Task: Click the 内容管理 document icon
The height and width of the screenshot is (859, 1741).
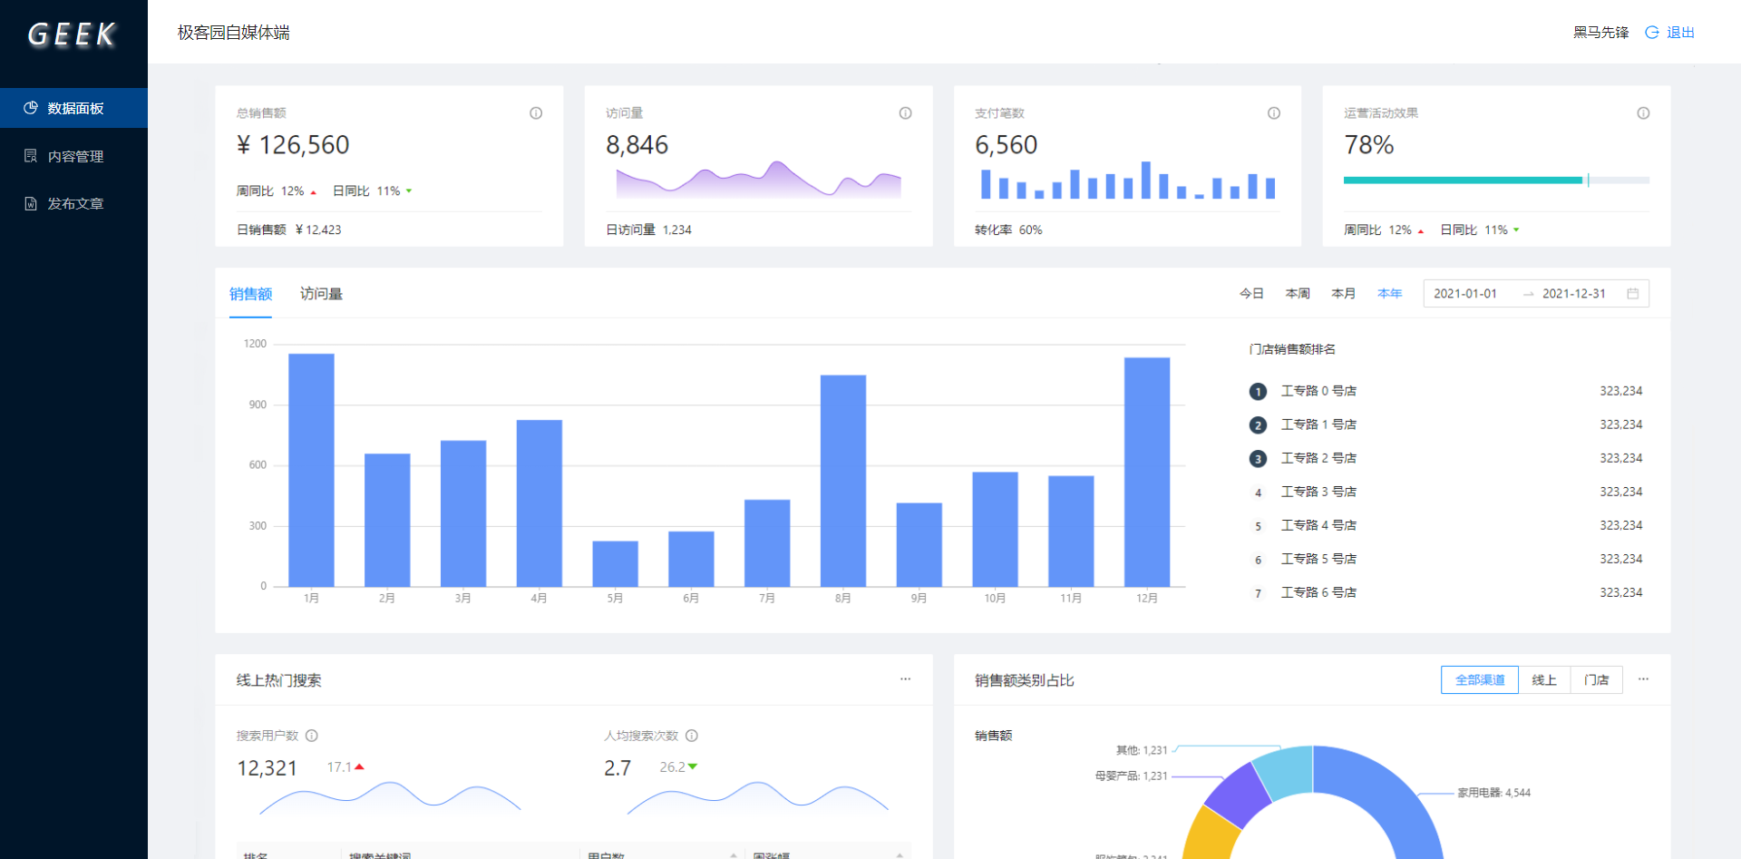Action: pyautogui.click(x=31, y=156)
